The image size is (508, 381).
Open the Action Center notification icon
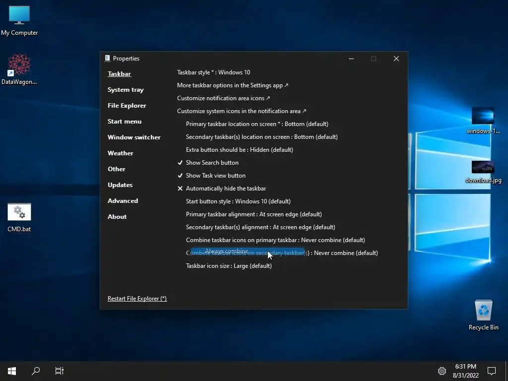tap(492, 371)
